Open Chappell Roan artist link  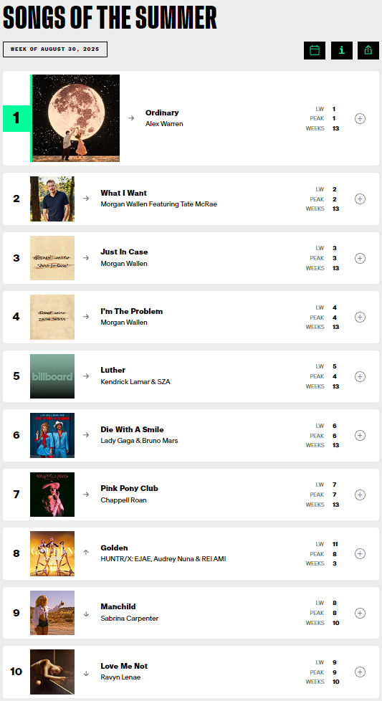pos(124,500)
